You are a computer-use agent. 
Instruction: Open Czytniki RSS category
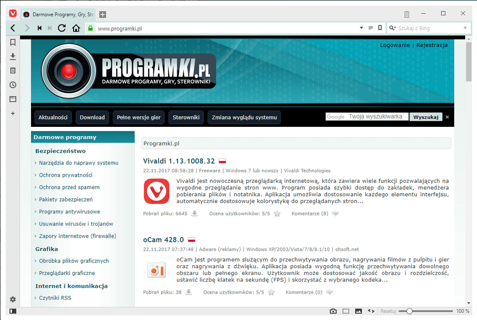tap(55, 298)
